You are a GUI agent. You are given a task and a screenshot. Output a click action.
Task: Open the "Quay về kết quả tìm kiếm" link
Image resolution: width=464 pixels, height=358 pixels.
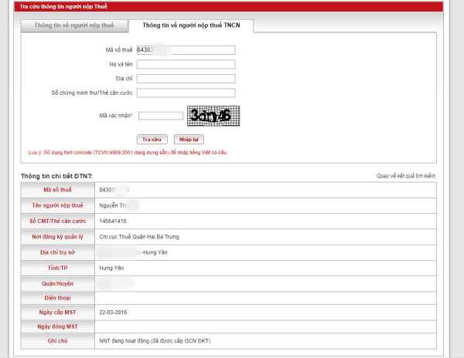(406, 177)
